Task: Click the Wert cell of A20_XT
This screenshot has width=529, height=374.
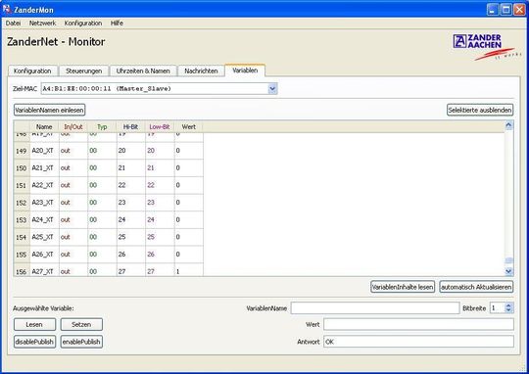Action: 189,151
